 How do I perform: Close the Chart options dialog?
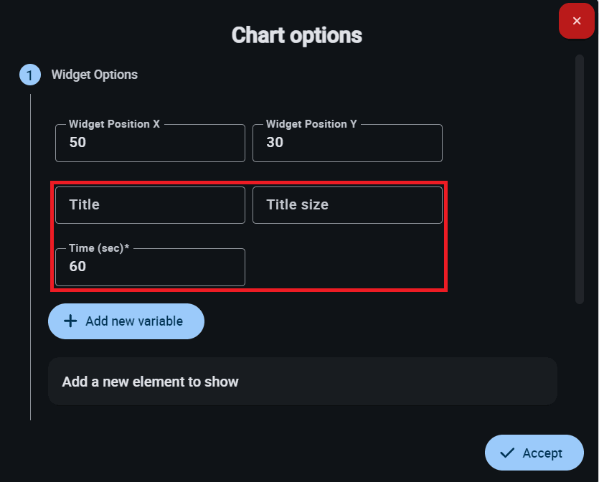point(577,21)
